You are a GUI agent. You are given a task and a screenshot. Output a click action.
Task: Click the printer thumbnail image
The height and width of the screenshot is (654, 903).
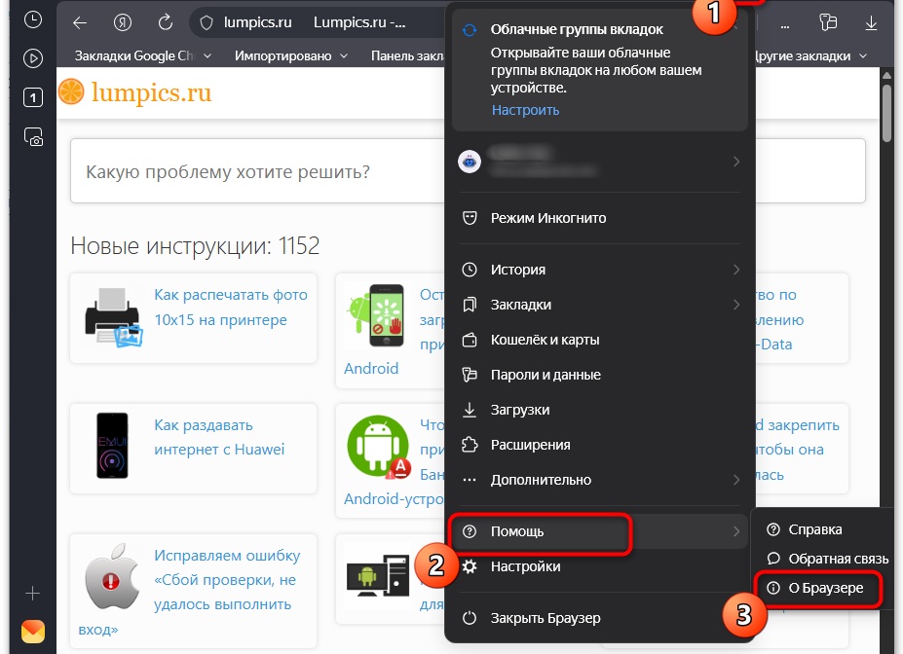(x=113, y=317)
